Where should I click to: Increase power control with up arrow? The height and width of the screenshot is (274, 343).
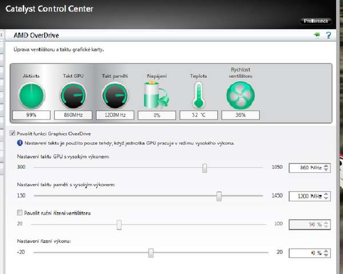coord(326,251)
